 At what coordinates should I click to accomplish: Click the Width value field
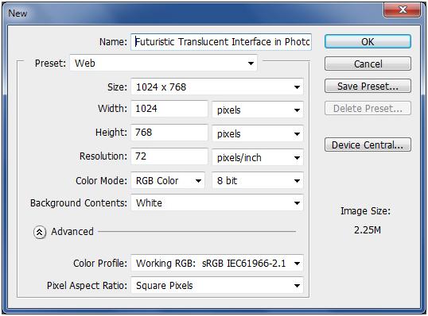[169, 109]
